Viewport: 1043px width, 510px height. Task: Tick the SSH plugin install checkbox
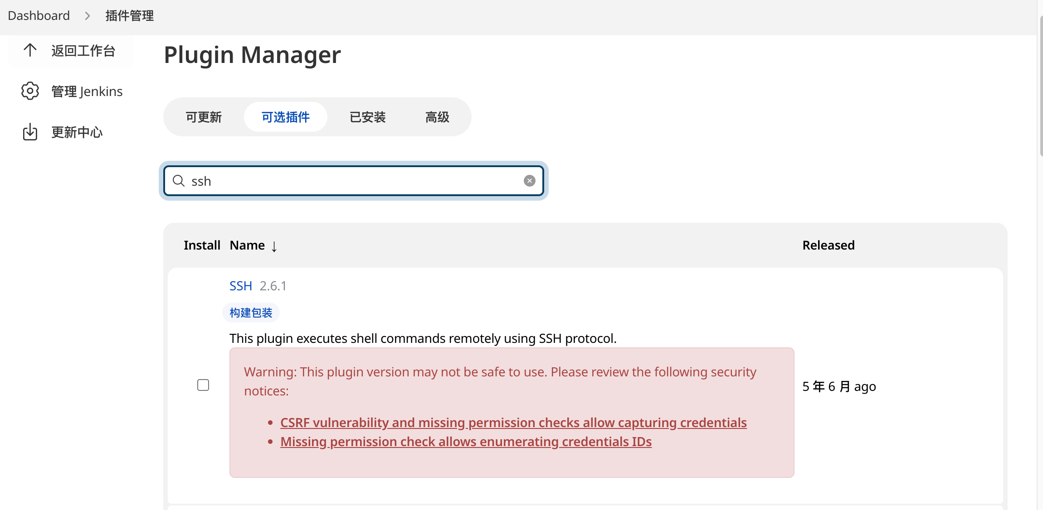coord(203,385)
